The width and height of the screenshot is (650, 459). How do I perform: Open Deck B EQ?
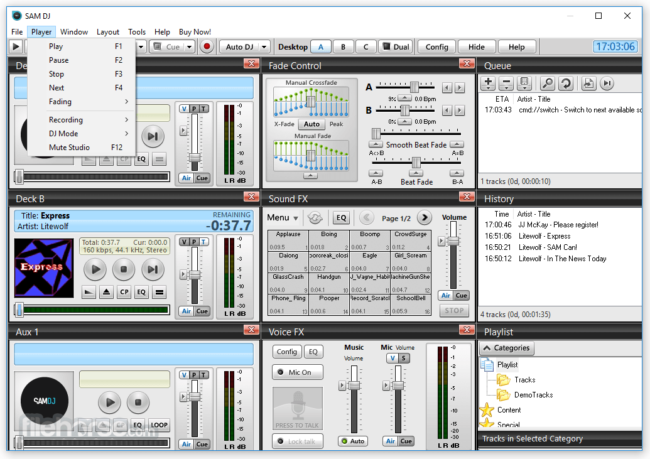141,293
